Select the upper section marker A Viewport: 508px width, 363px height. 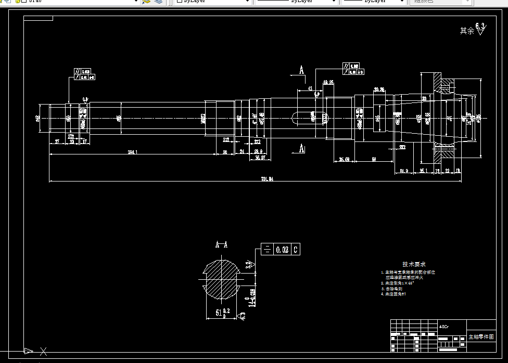tap(301, 70)
